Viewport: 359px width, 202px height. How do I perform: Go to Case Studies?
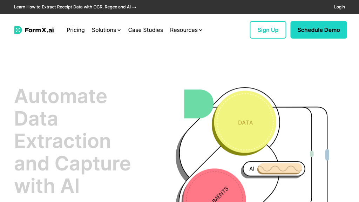coord(145,30)
